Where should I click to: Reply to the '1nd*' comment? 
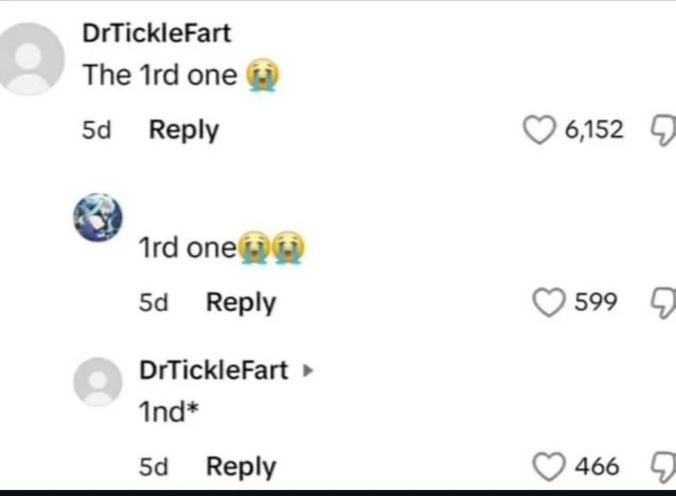click(241, 467)
